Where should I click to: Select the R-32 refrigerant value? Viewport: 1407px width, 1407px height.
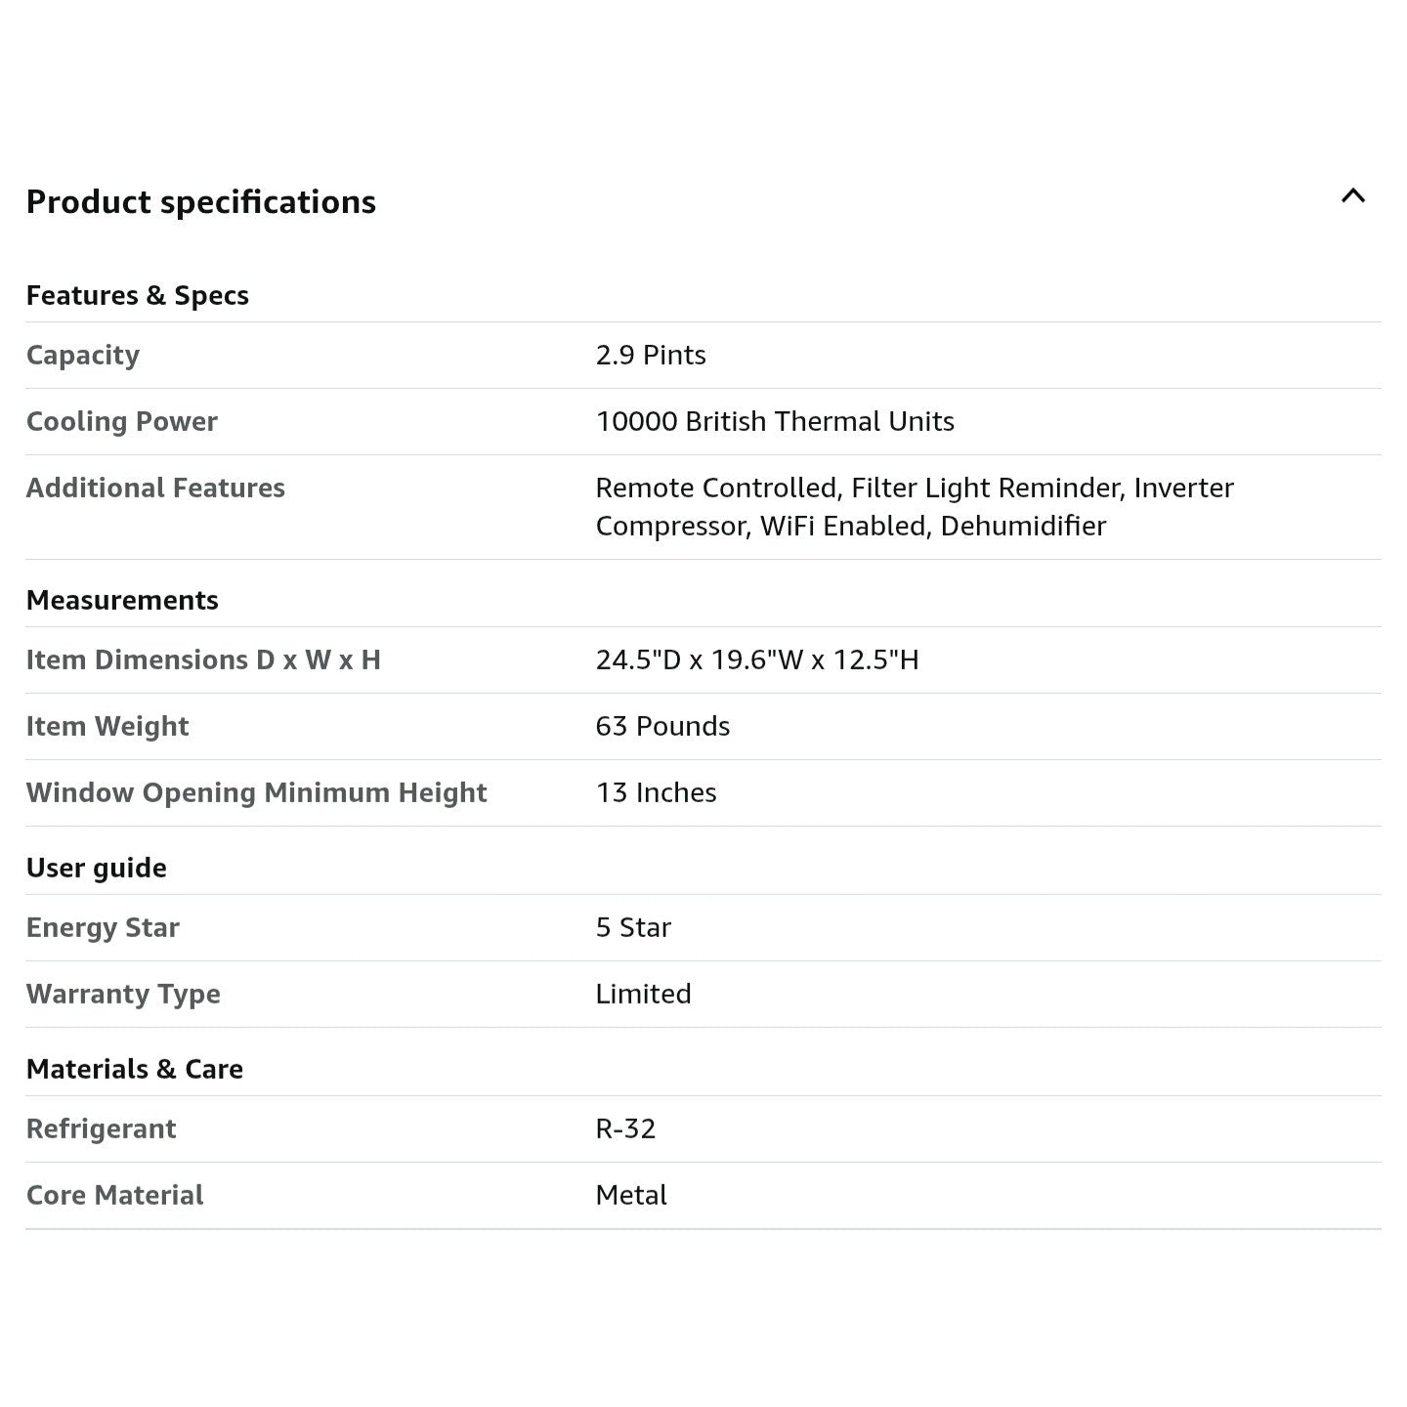tap(625, 1129)
